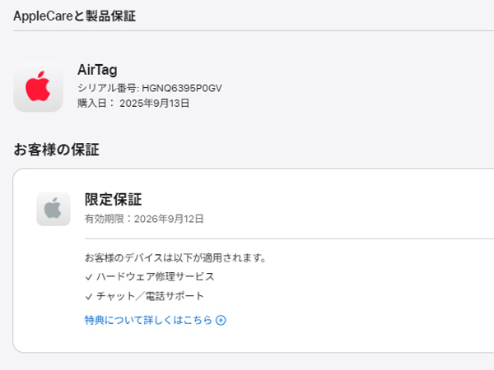The width and height of the screenshot is (494, 370).
Task: Click the シリアル番号 label
Action: [107, 88]
